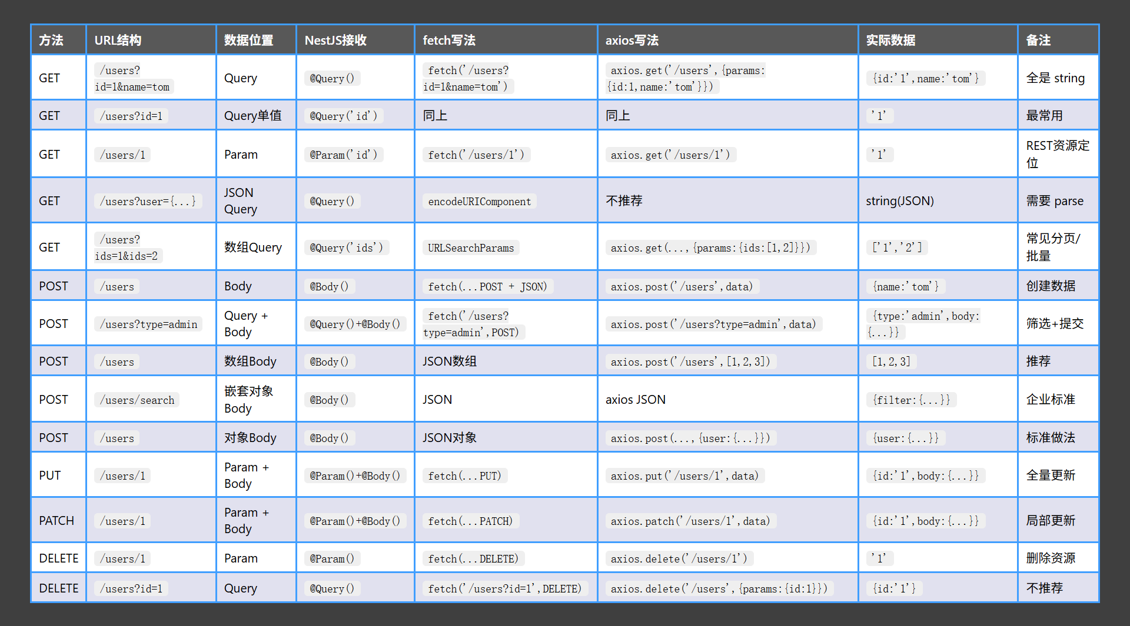Click the axios JSON cell
The image size is (1130, 626).
(728, 400)
